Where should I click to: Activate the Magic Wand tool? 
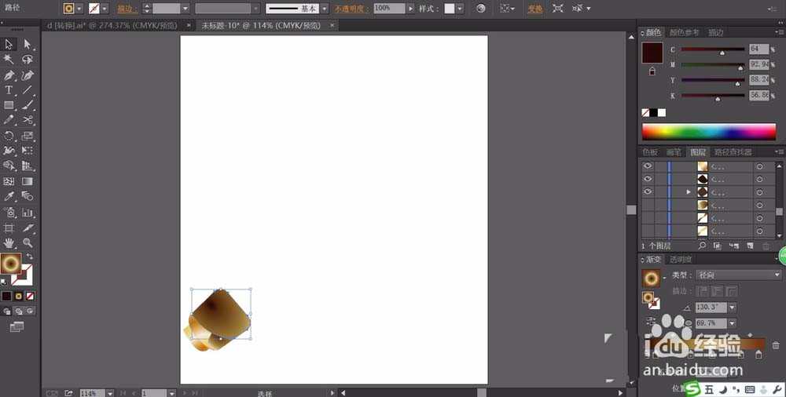tap(9, 60)
